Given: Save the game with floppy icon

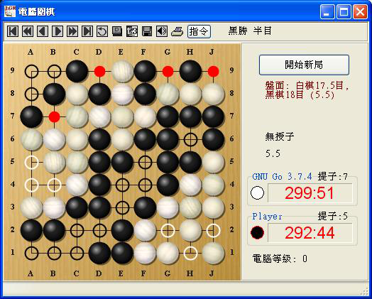Looking at the screenshot, I should pos(147,31).
